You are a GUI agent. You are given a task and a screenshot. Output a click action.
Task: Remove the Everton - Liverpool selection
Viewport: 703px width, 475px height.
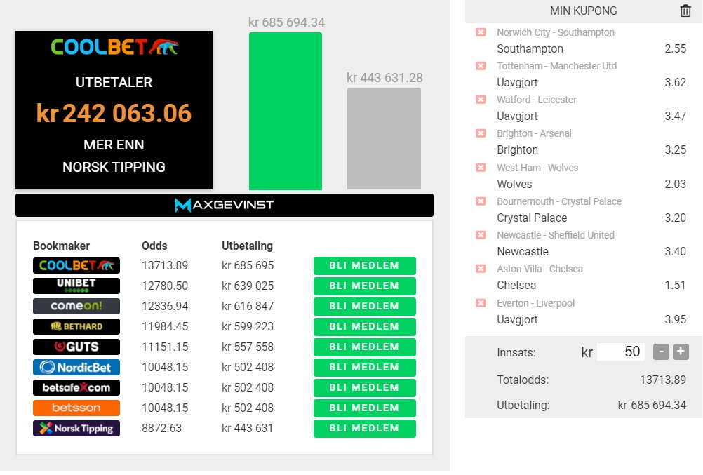pos(481,303)
